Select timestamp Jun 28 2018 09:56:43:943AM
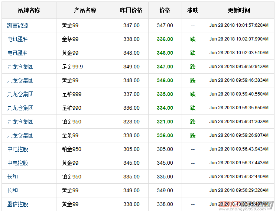The image size is (276, 213). click(x=239, y=149)
